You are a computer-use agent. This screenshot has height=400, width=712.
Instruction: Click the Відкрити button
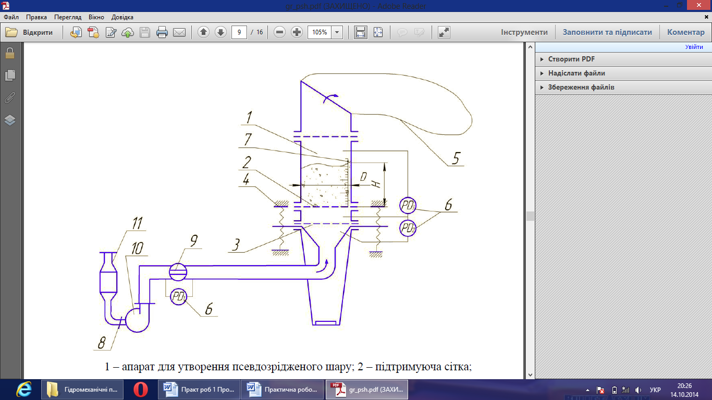[x=30, y=32]
